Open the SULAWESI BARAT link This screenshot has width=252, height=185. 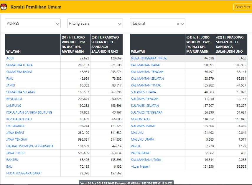pyautogui.click(x=143, y=126)
